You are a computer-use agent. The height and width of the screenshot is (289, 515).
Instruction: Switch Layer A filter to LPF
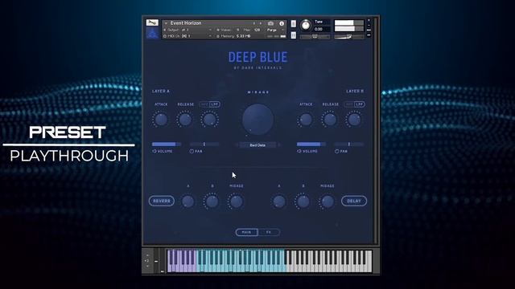point(215,104)
